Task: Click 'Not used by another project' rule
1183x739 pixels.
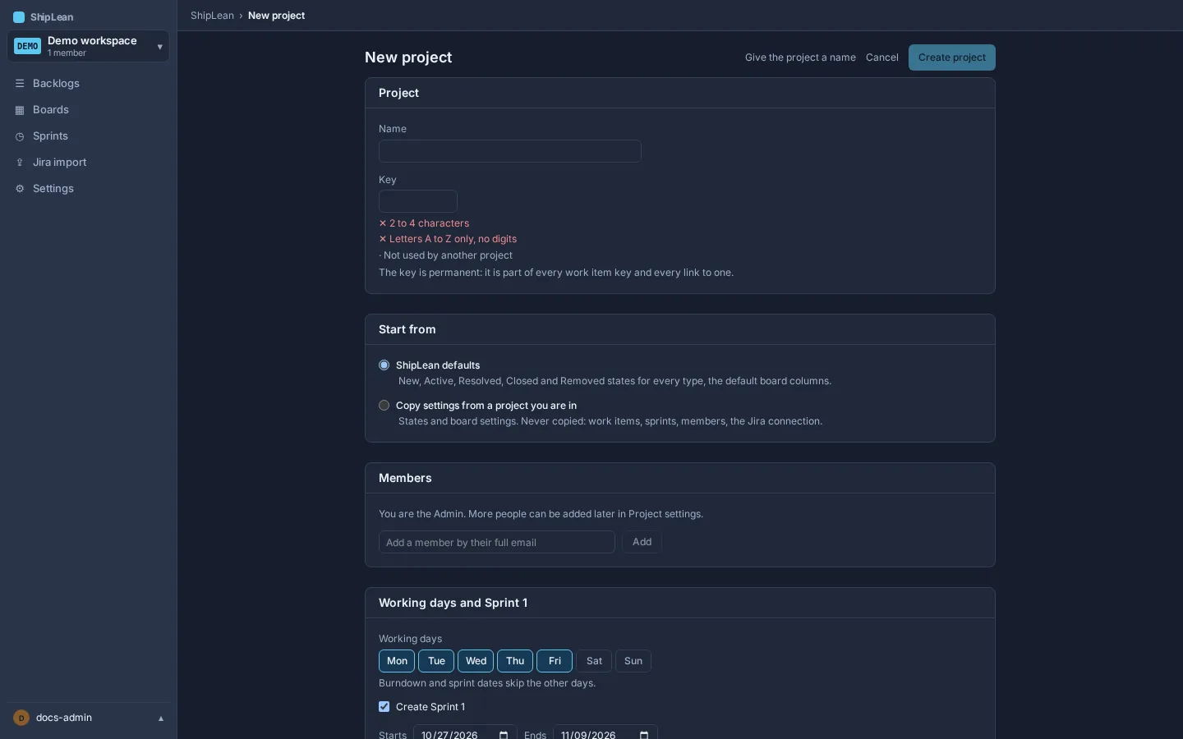Action: 445,255
